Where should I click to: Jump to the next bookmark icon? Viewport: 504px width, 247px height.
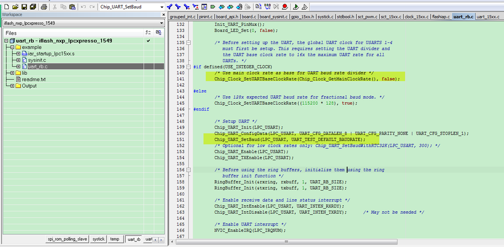(230, 7)
